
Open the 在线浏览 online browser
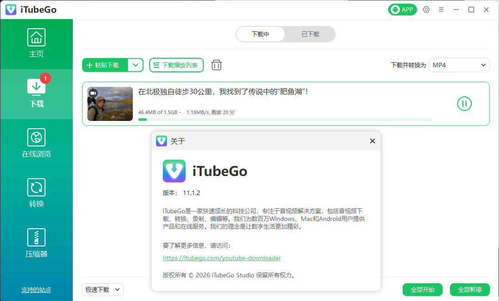pyautogui.click(x=36, y=144)
